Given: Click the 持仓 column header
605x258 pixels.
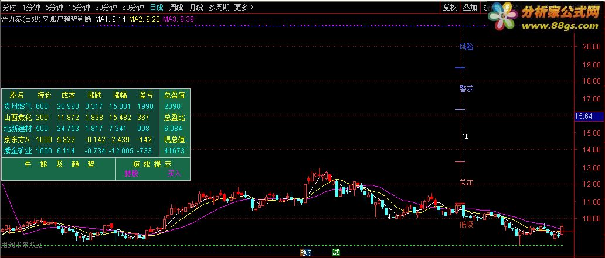Looking at the screenshot, I should pyautogui.click(x=44, y=95).
